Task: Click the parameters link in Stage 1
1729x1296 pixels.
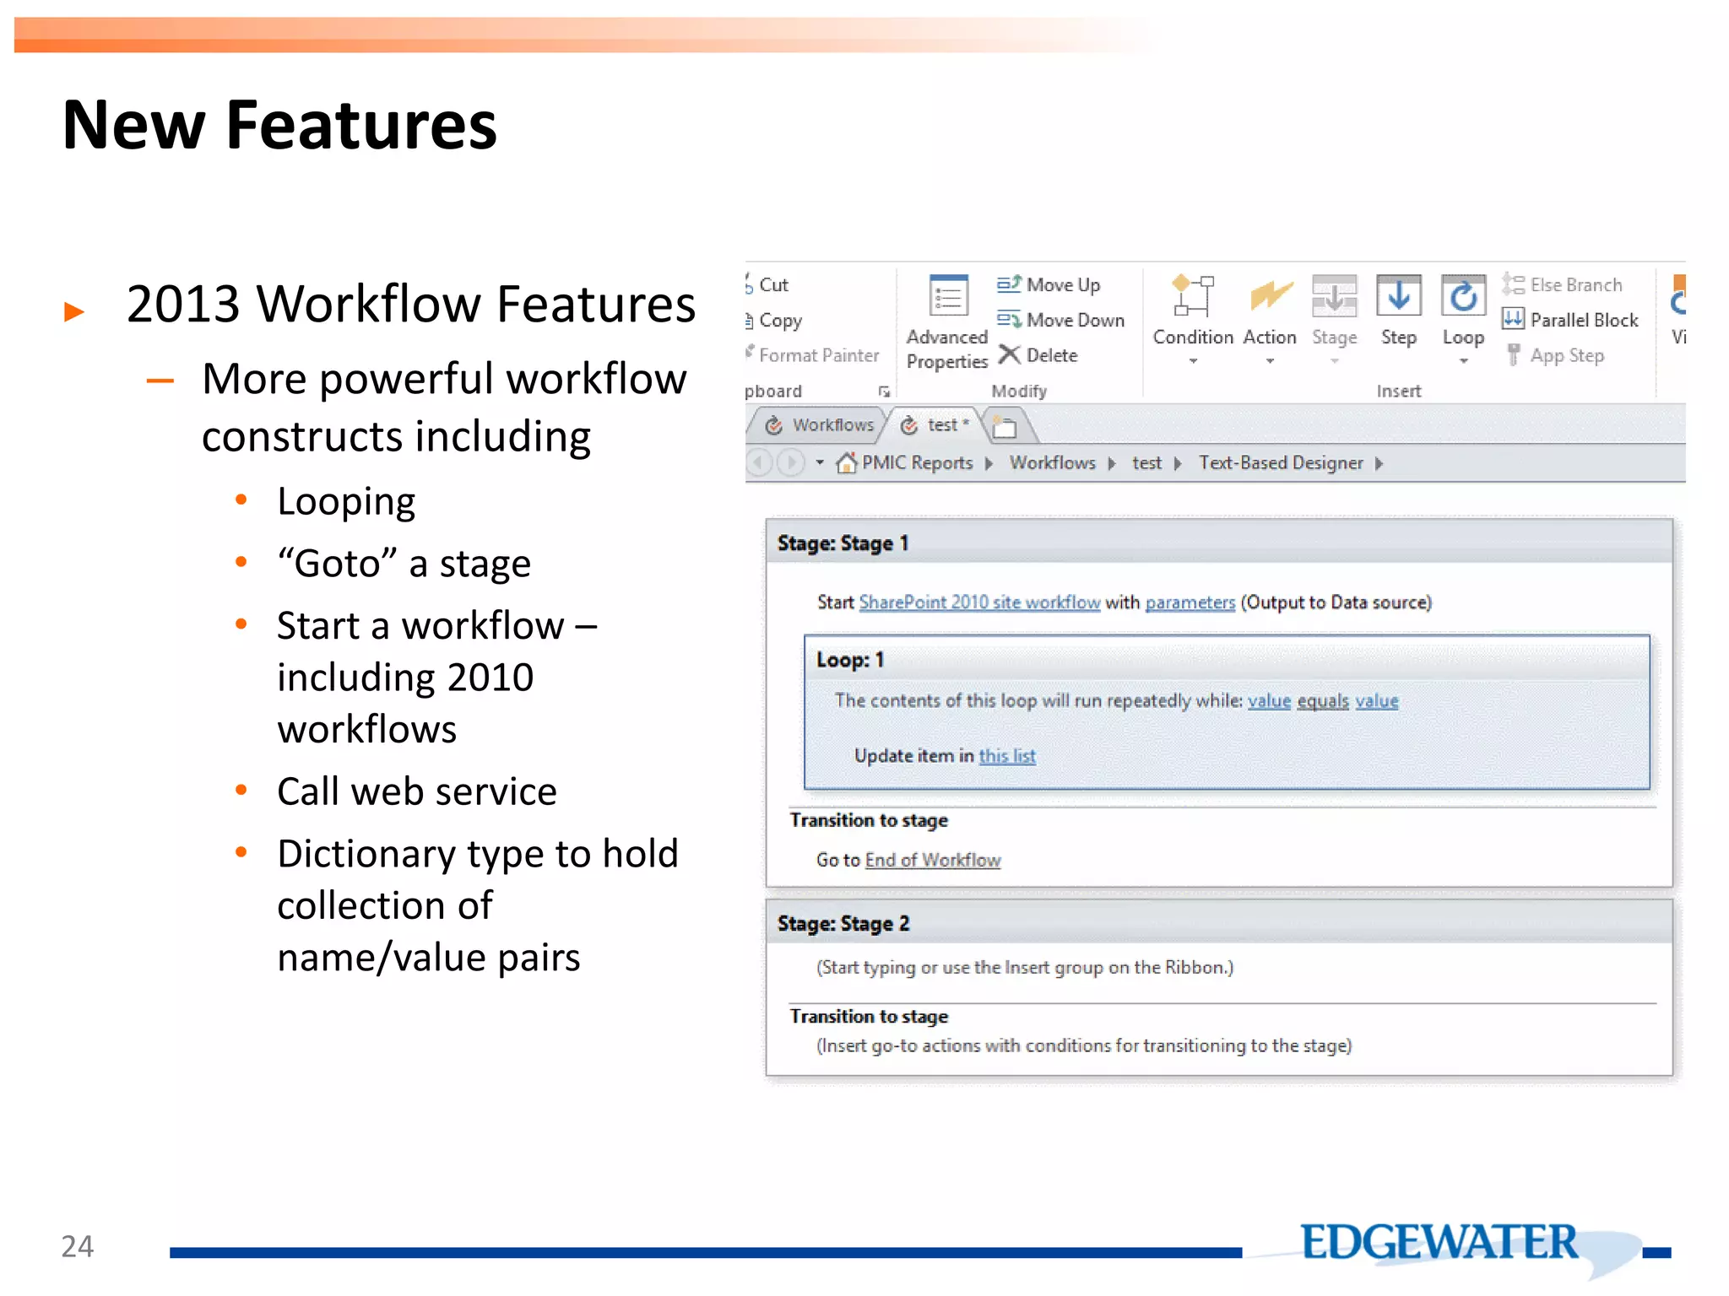Action: pyautogui.click(x=1190, y=602)
